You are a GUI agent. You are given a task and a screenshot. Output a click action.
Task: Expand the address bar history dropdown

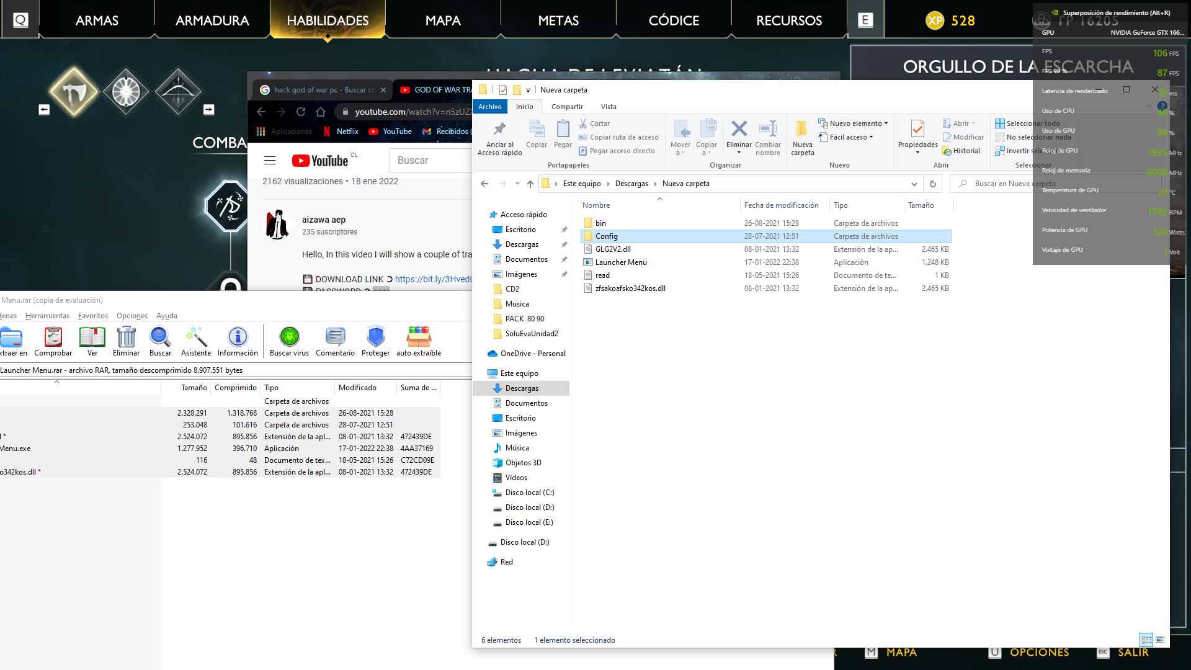(x=914, y=184)
